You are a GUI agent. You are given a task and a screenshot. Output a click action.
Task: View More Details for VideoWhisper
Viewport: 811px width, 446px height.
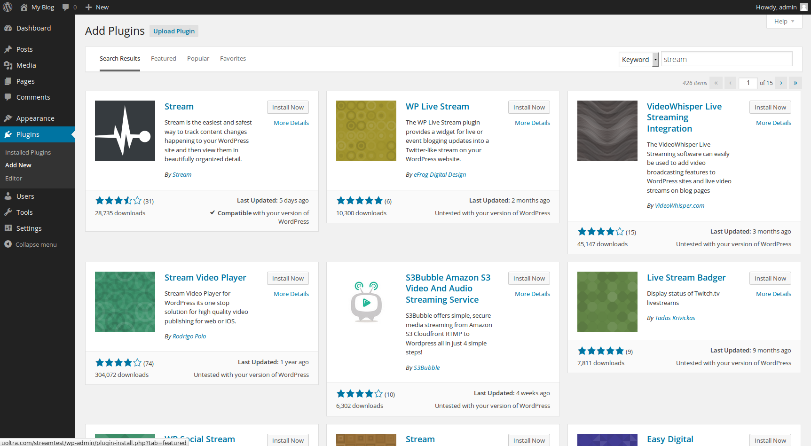coord(774,123)
